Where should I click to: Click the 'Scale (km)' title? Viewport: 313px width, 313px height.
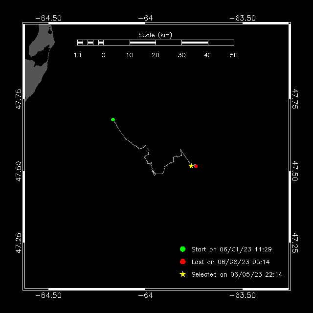coord(155,35)
